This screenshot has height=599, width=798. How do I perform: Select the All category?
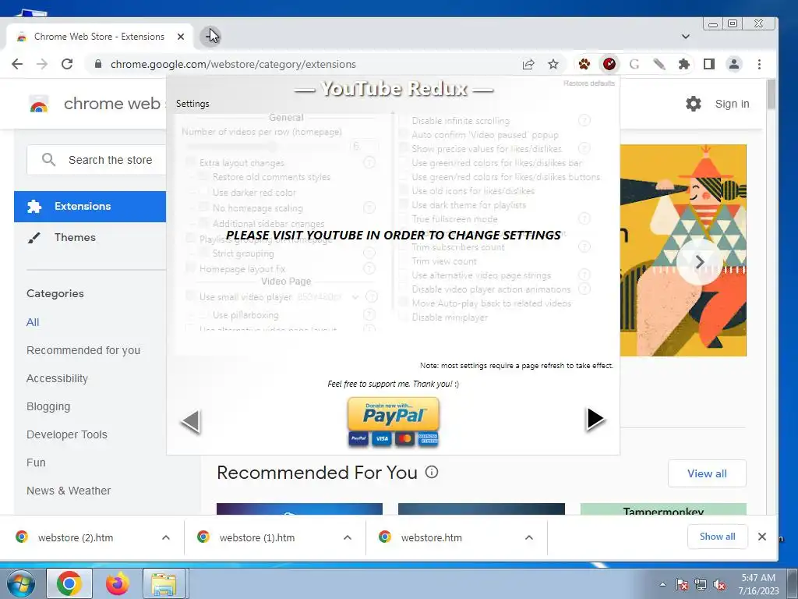[x=33, y=322]
